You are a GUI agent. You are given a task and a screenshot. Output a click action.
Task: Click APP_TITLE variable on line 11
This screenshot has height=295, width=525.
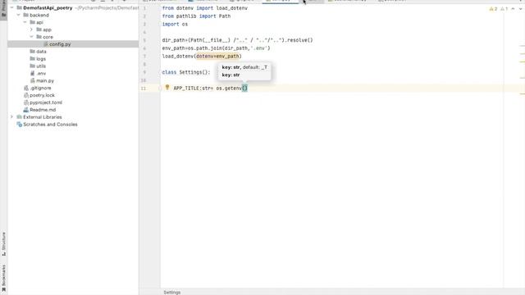(x=186, y=88)
